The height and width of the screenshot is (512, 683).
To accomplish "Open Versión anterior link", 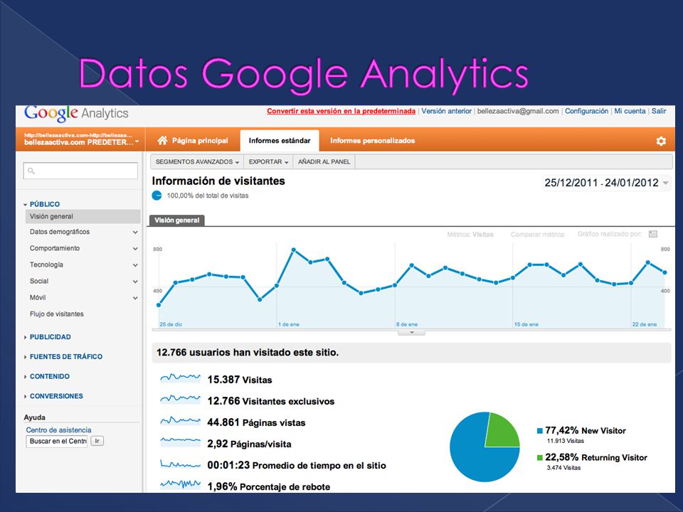I will point(447,111).
